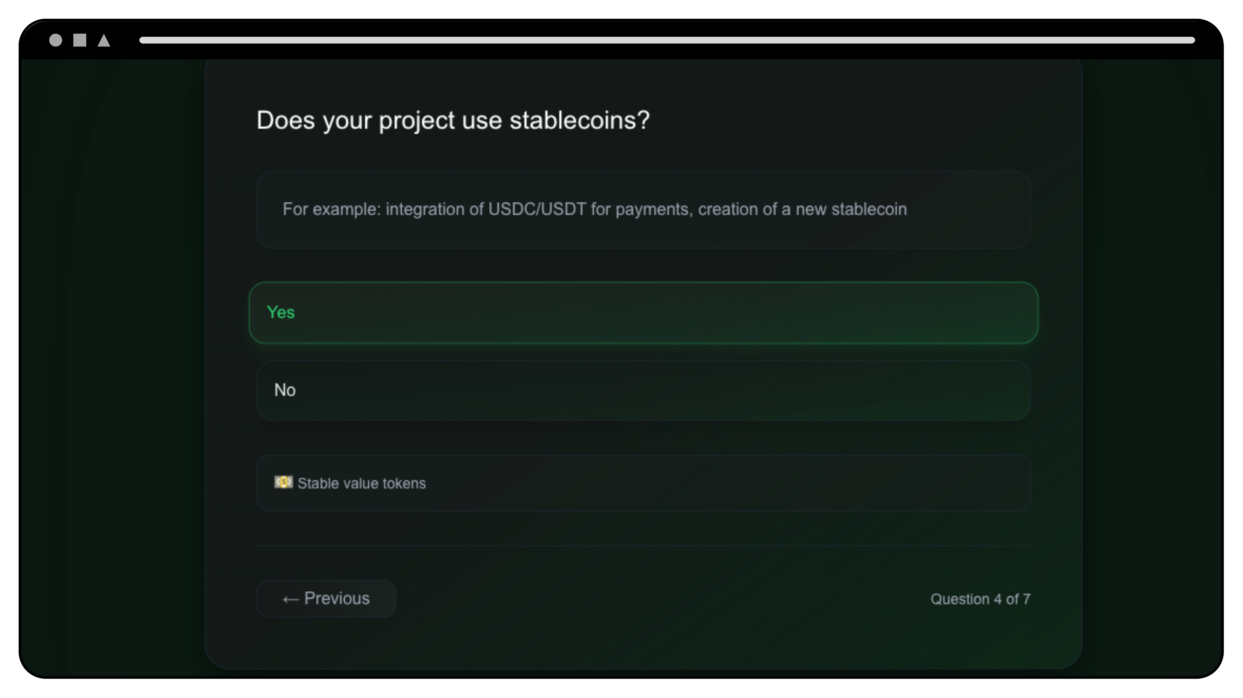Click the word USDC/USDT in the hint
Screen dimensions: 1243x698
(x=537, y=209)
